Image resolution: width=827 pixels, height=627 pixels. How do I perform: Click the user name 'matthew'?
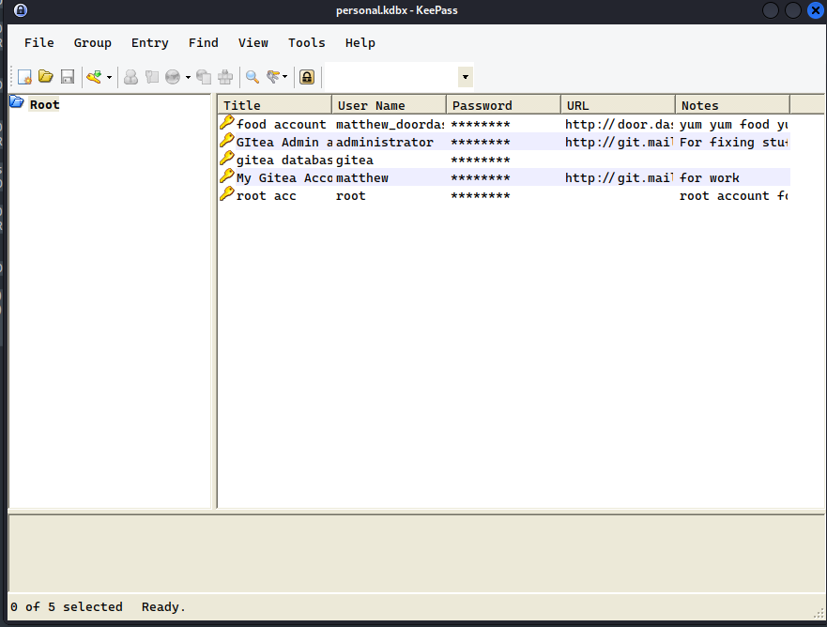coord(361,178)
